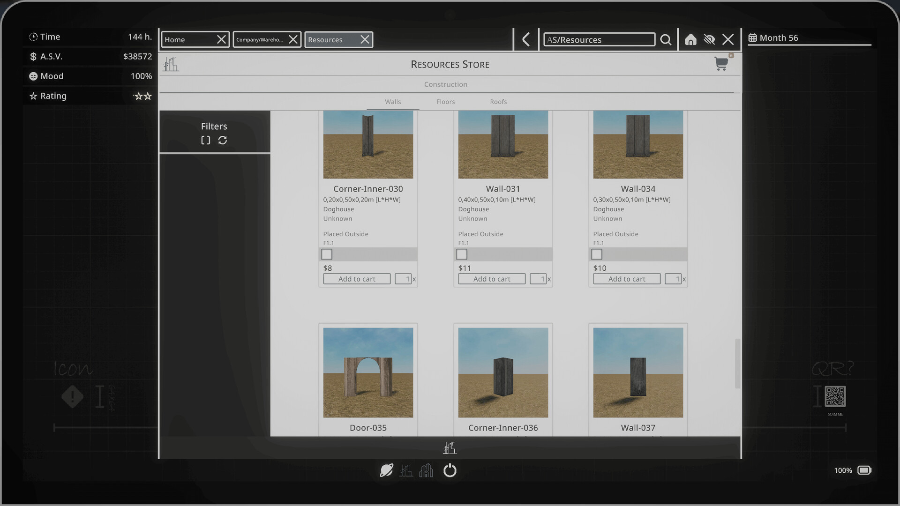Viewport: 900px width, 506px height.
Task: Click the back chevron beside the address bar
Action: (x=525, y=39)
